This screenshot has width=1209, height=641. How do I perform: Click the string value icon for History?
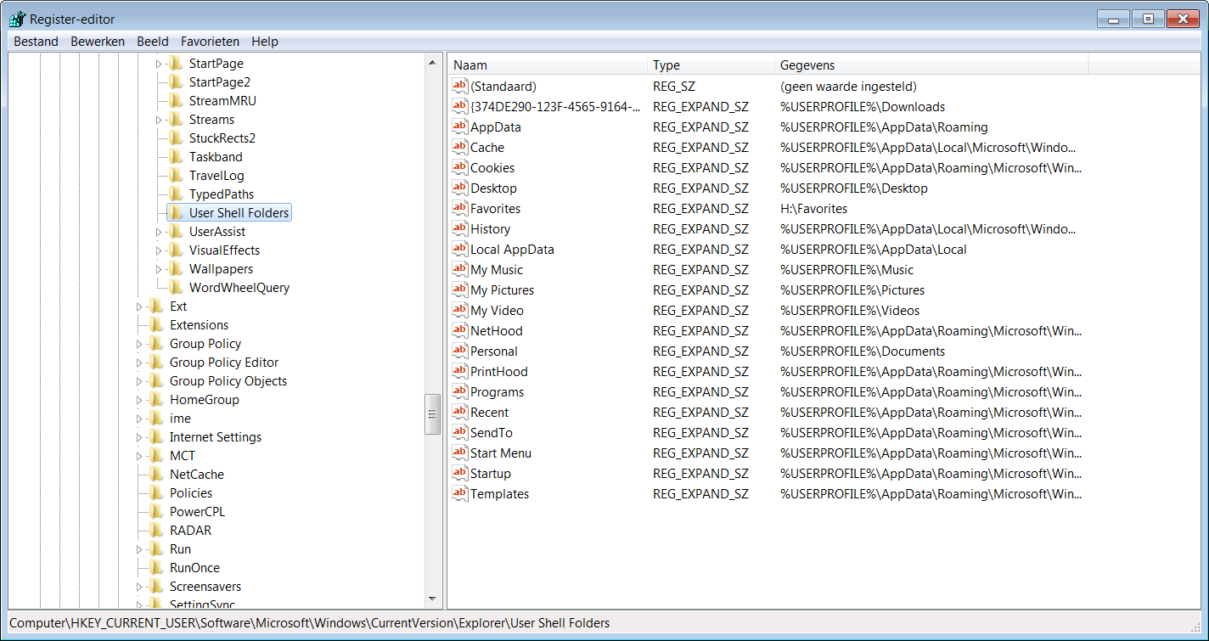click(x=459, y=228)
